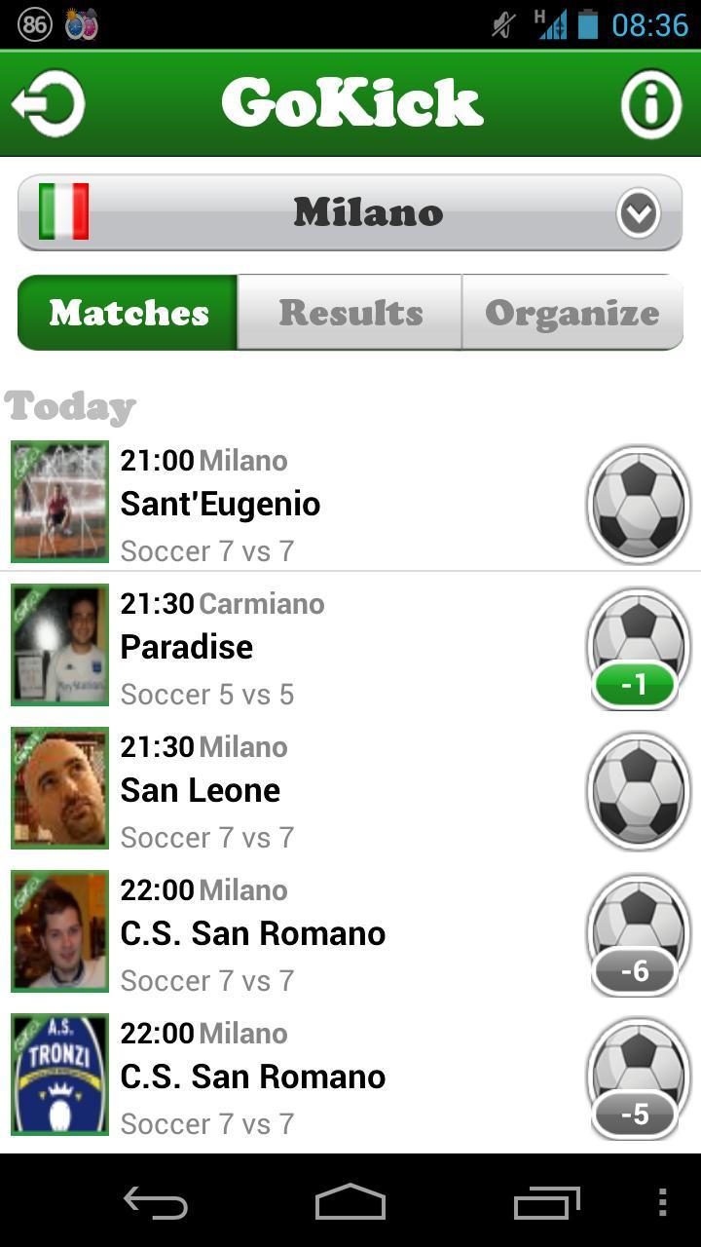Screen dimensions: 701x1247
Task: Open the info icon in header
Action: (x=650, y=102)
